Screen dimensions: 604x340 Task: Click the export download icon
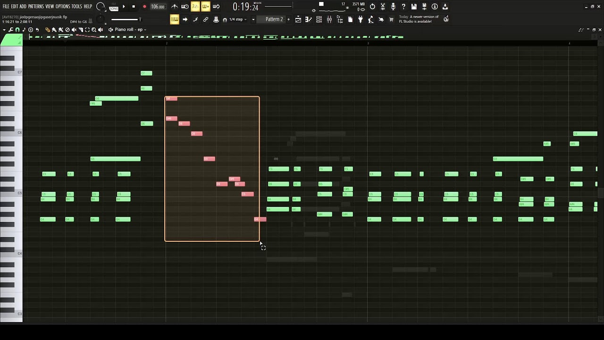coord(445,7)
